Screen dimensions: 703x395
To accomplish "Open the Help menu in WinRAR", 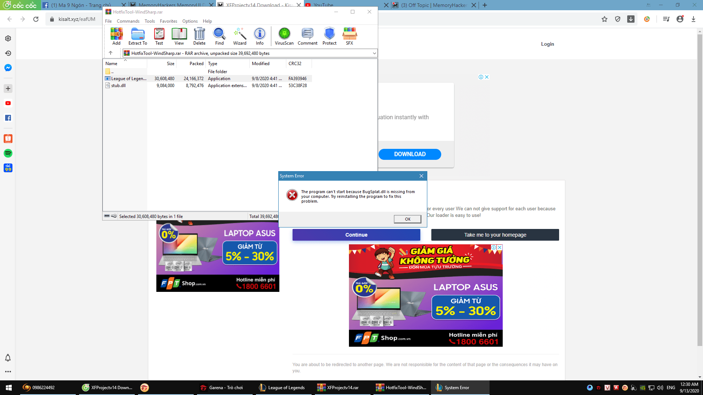I will point(207,21).
